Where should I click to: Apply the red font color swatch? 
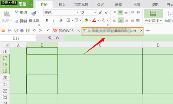[94, 20]
